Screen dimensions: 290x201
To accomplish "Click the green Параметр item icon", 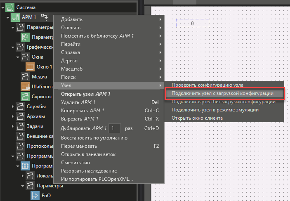I will pyautogui.click(x=25, y=37).
